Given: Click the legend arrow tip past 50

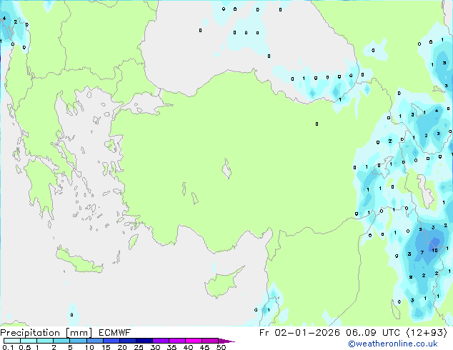Looking at the screenshot, I should pos(226,341).
